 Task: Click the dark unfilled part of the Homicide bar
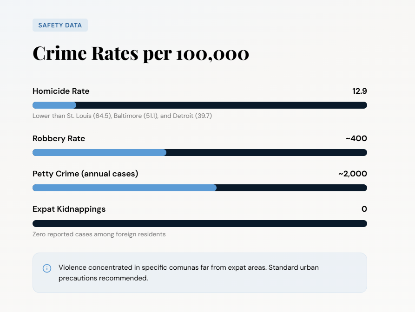pyautogui.click(x=221, y=105)
